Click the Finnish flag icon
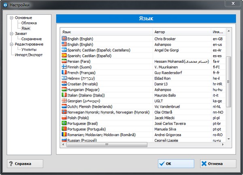 point(64,66)
